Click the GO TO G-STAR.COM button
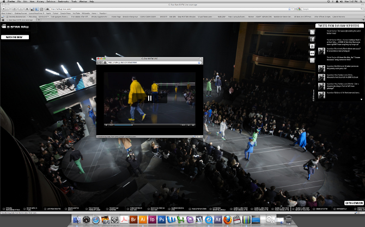The width and height of the screenshot is (365, 227). 354,203
